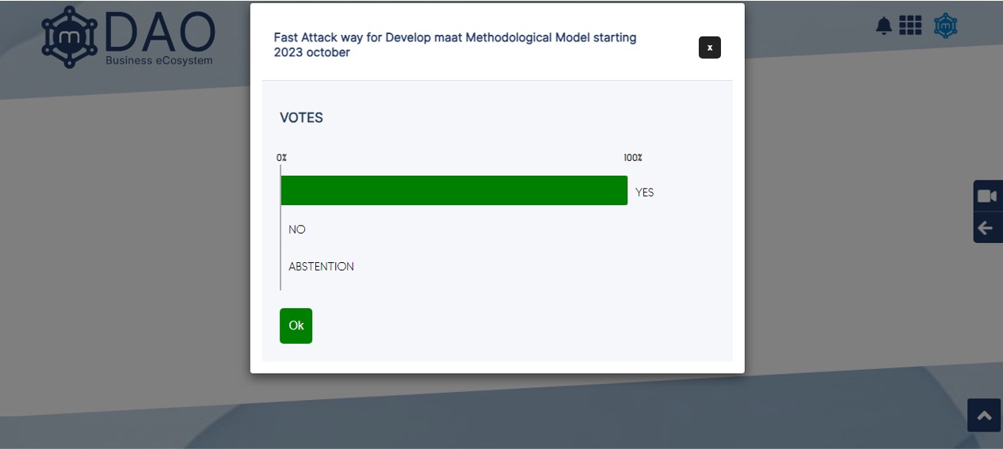Click the Fast Attack proposal title
The height and width of the screenshot is (449, 1003).
pos(455,45)
